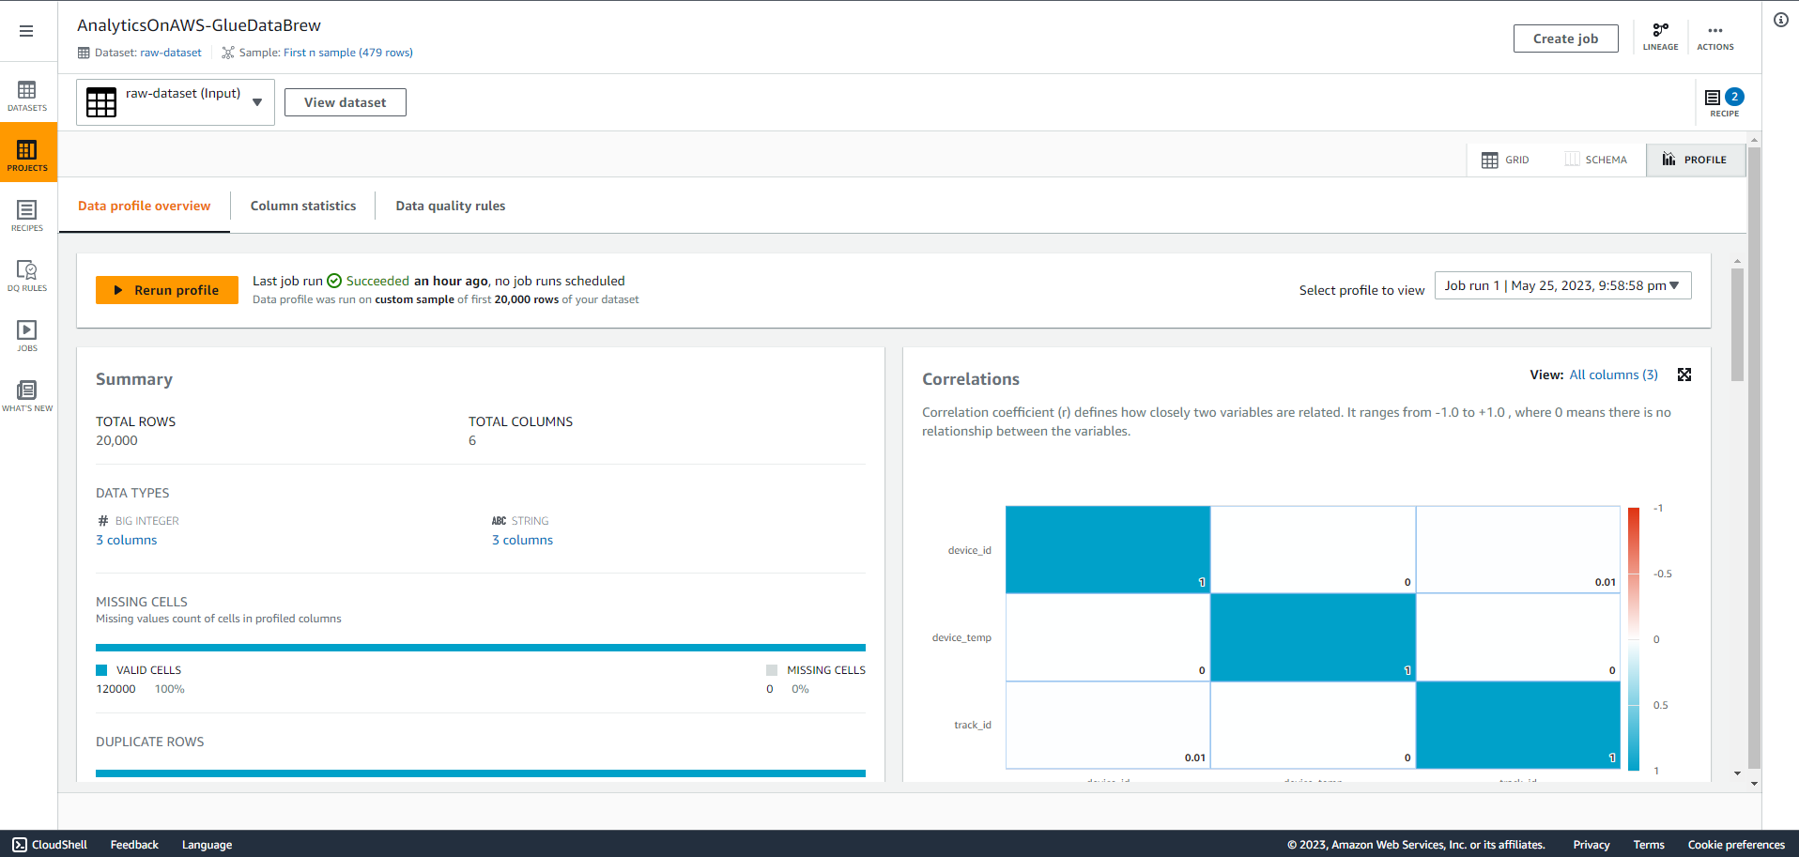Click the 3 columns String link
The height and width of the screenshot is (857, 1799).
click(x=523, y=540)
